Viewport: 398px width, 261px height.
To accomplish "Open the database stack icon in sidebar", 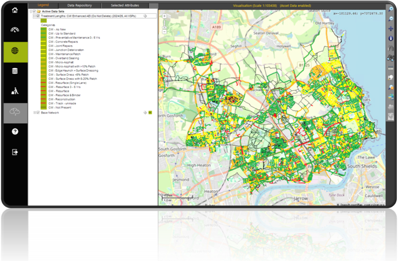I will pos(15,71).
